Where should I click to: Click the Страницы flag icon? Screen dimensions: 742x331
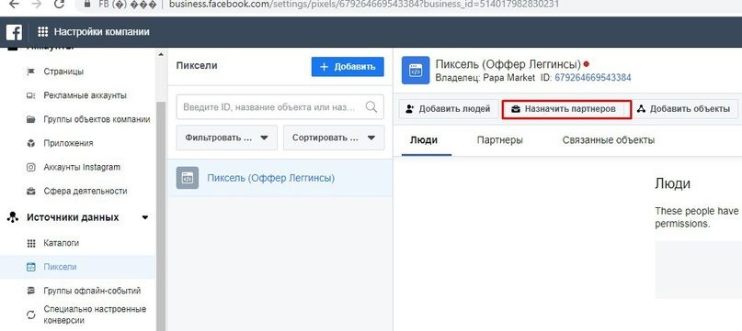(x=31, y=72)
